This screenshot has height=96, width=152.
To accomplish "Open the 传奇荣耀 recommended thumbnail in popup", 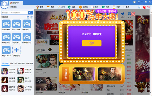I will pos(84,74).
